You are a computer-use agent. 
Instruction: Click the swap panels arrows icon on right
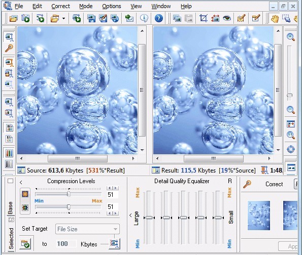(x=291, y=124)
